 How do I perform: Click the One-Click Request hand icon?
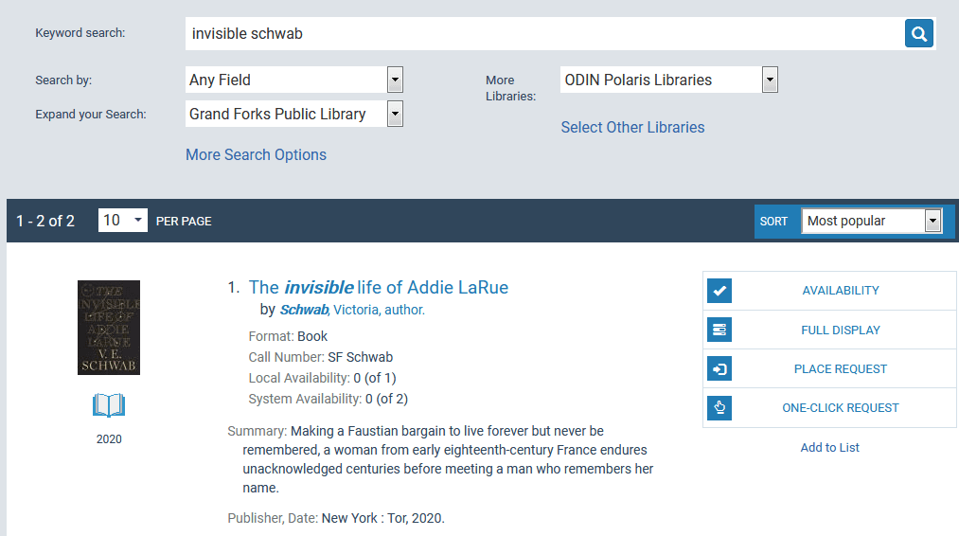click(719, 408)
